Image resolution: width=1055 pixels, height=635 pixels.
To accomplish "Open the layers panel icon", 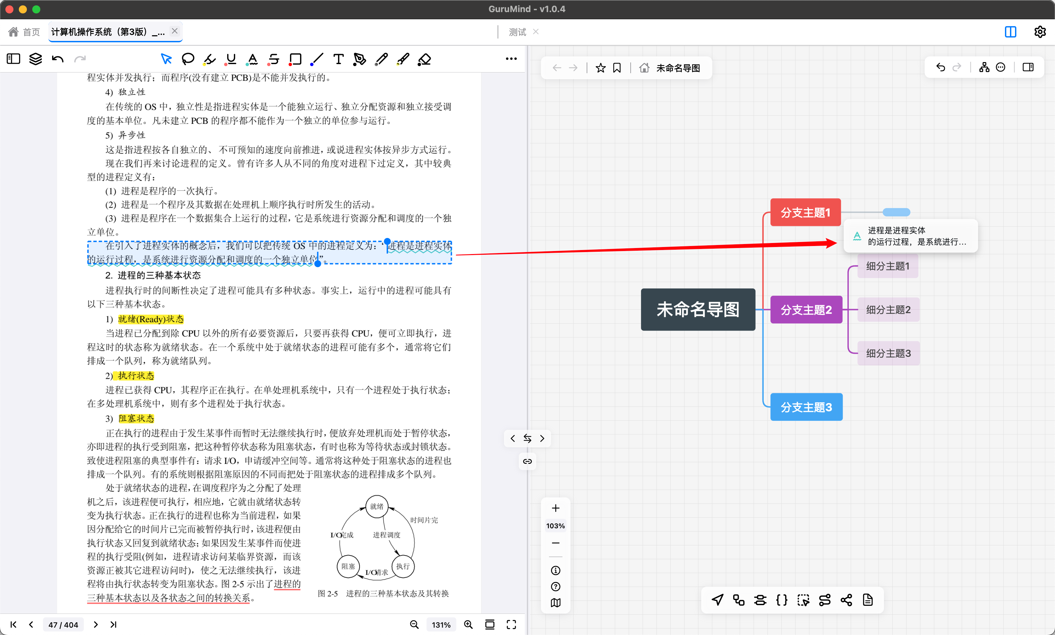I will tap(36, 59).
